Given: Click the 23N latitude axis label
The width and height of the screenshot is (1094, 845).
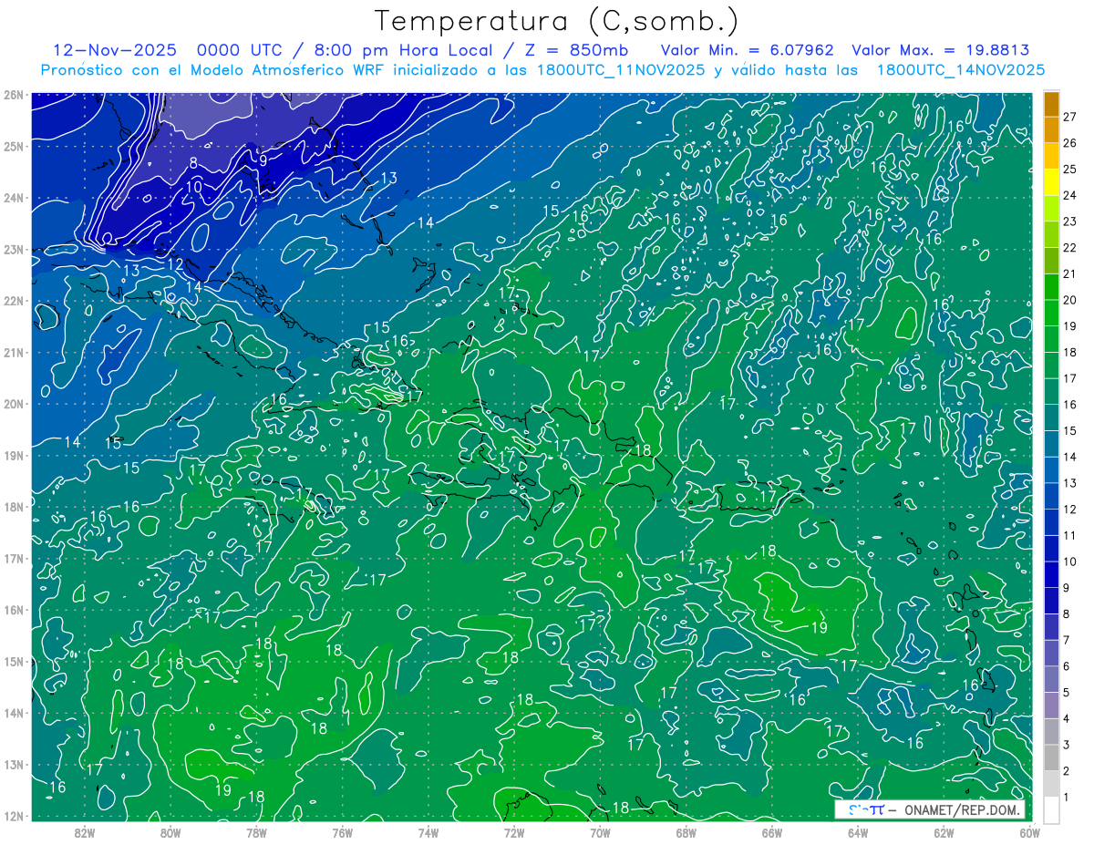Looking at the screenshot, I should coord(14,249).
